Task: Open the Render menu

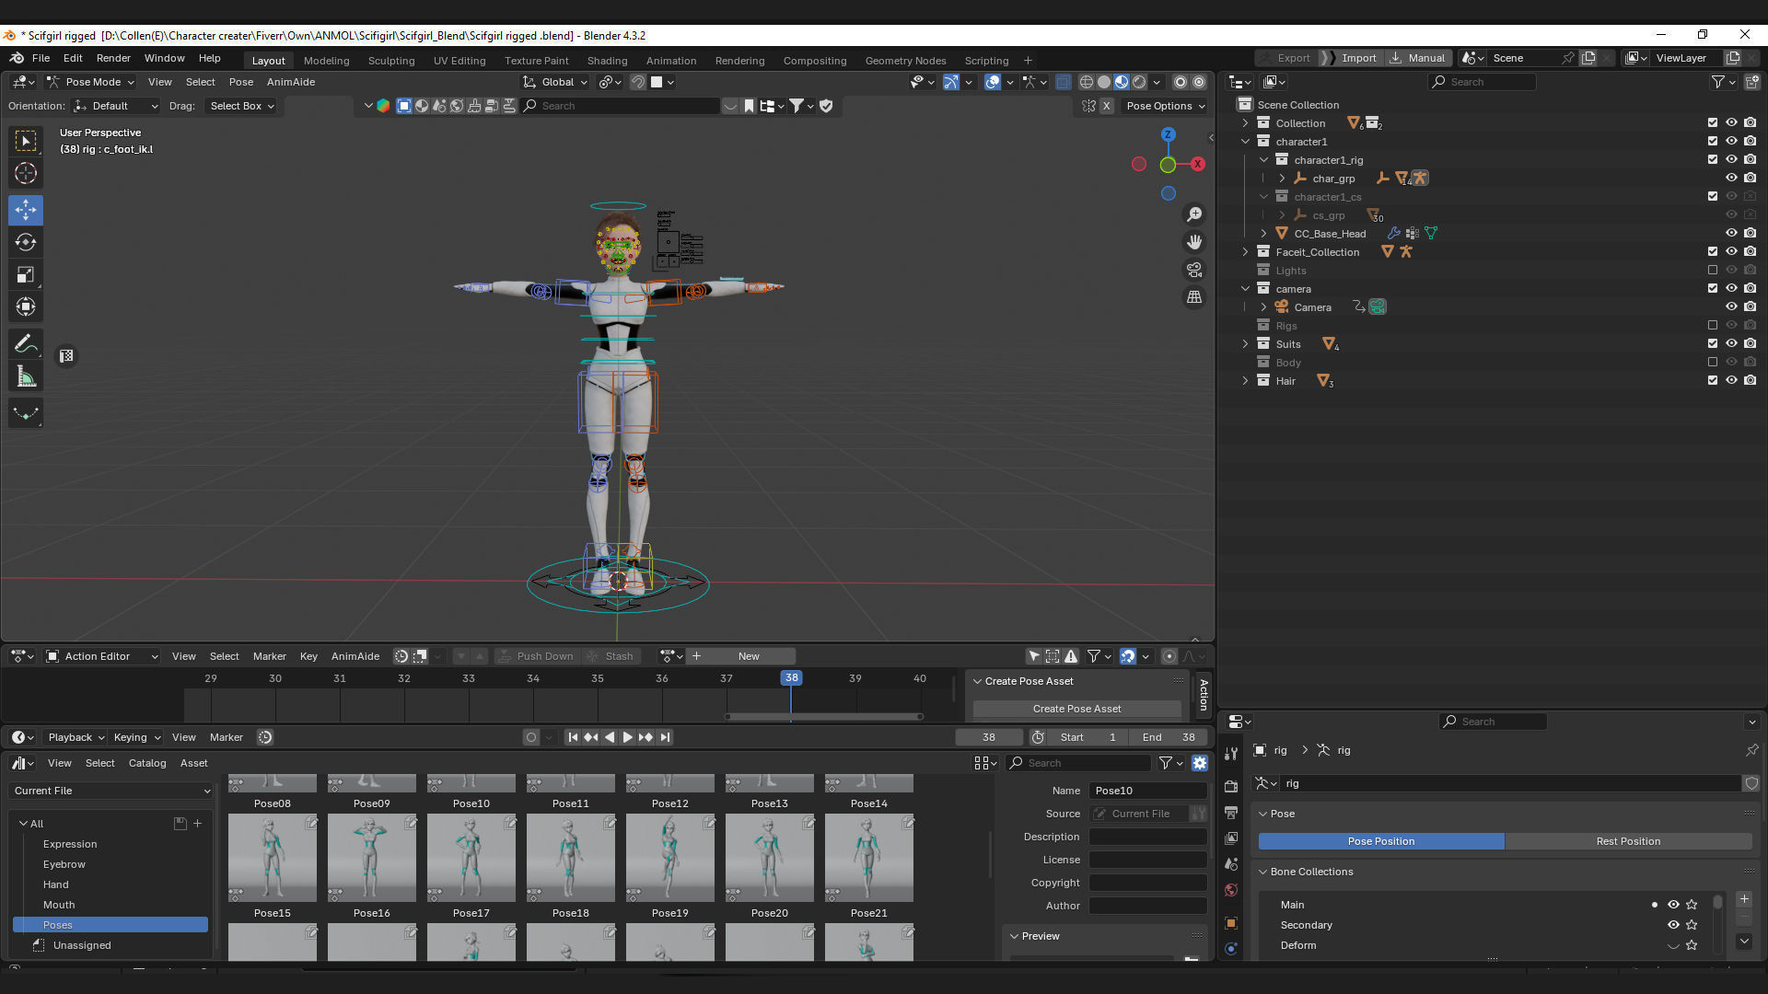Action: pos(113,58)
